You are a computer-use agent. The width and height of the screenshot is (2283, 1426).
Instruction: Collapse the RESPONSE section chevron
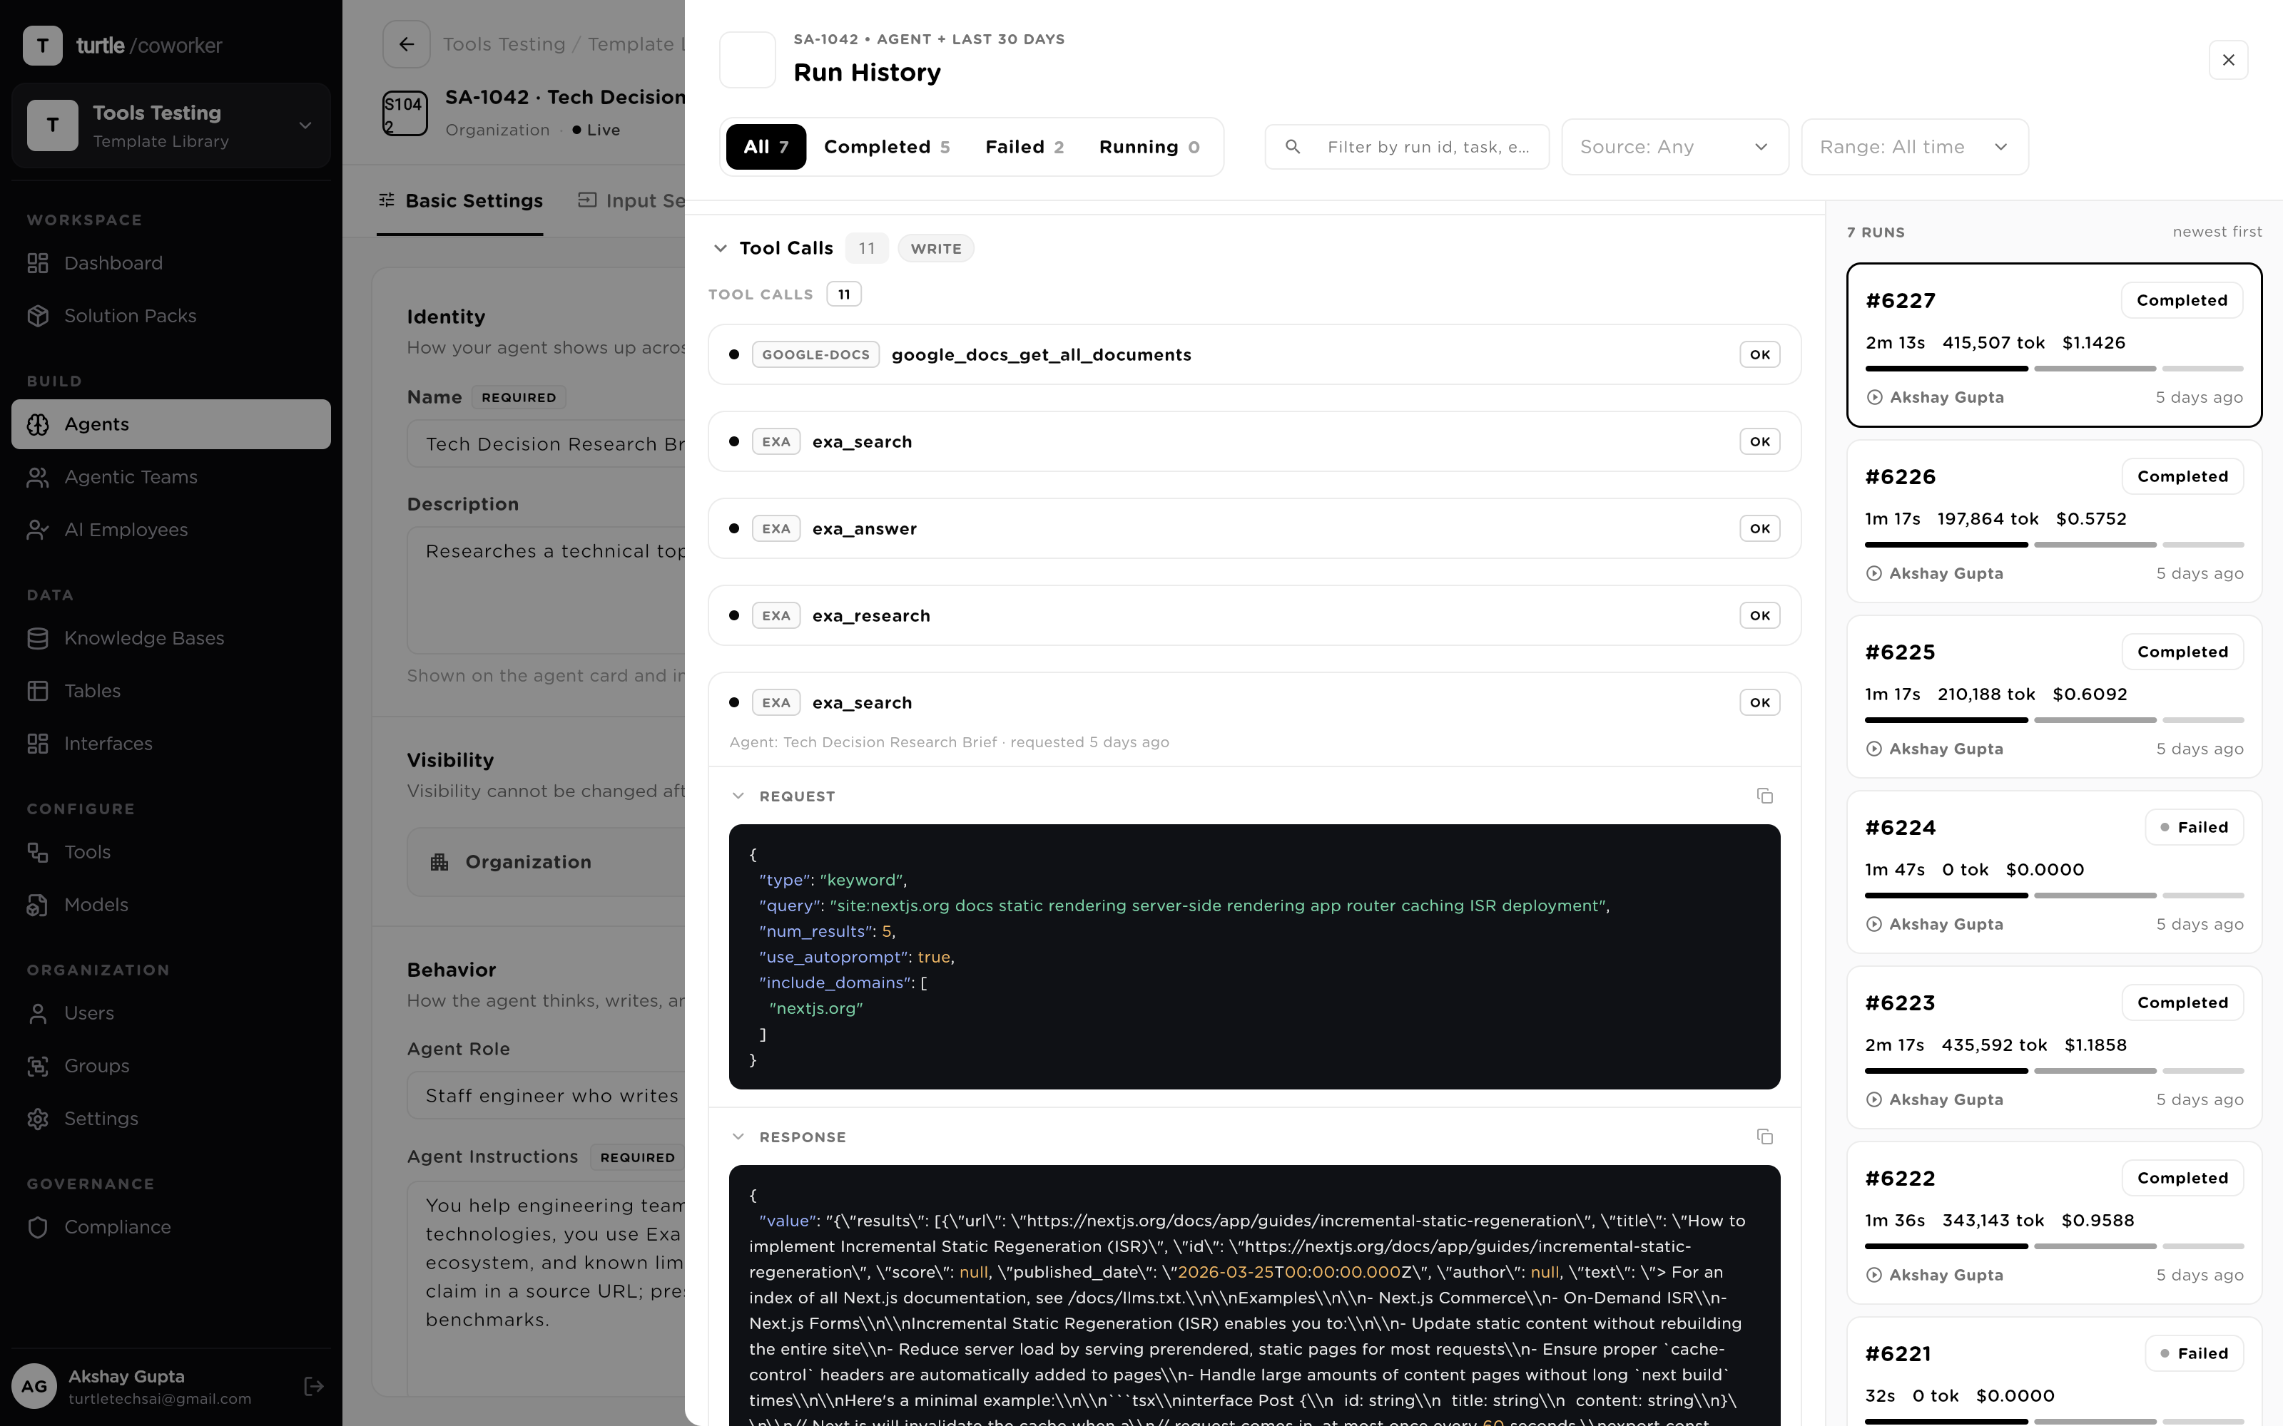pos(738,1137)
